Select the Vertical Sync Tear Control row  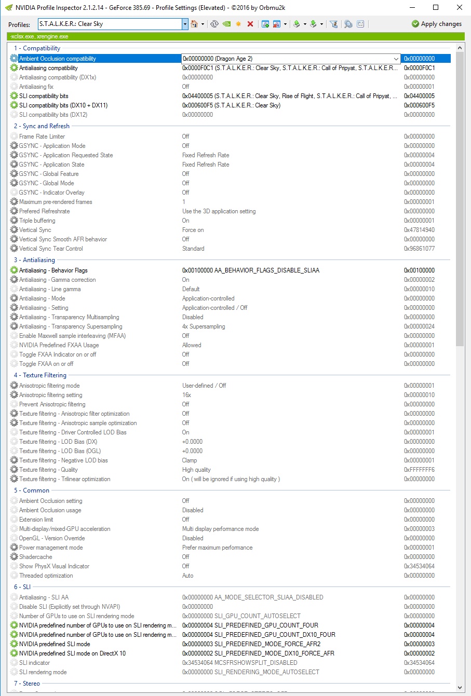[x=230, y=249]
